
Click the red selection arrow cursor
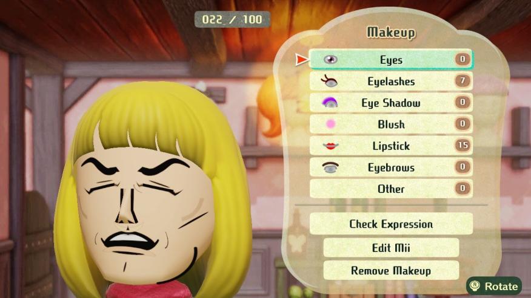tap(302, 60)
